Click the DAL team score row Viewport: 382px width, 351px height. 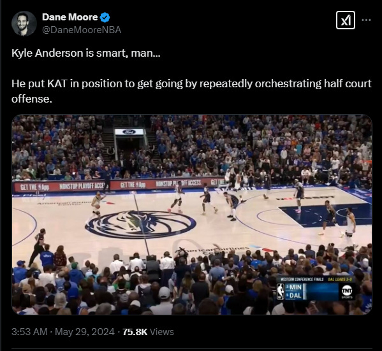coord(294,296)
